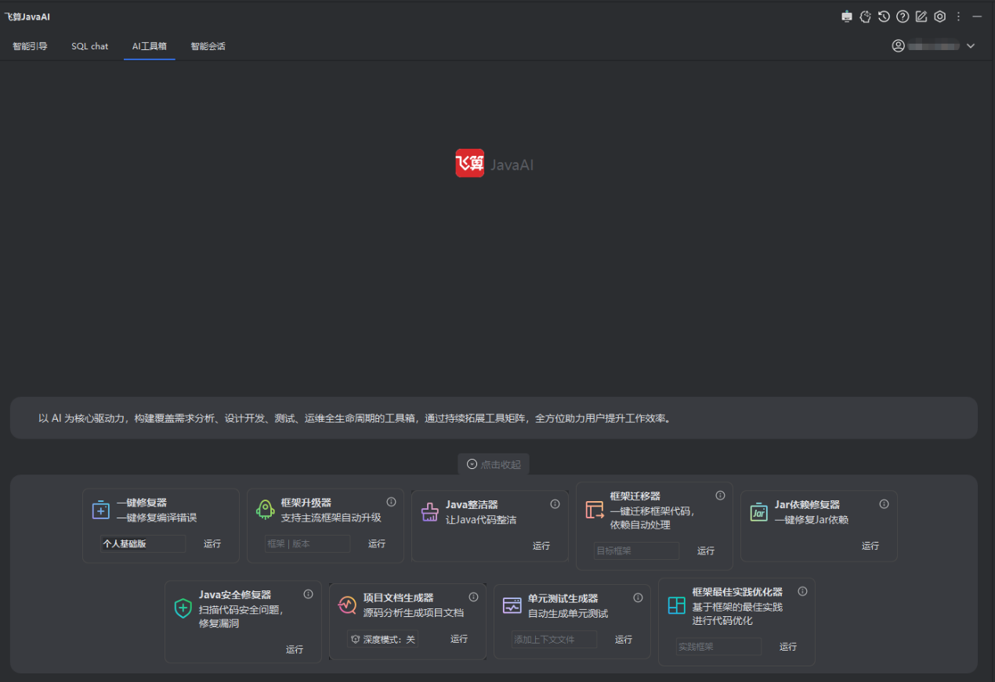Image resolution: width=995 pixels, height=682 pixels.
Task: Select the AI工具箱 tab
Action: (x=149, y=46)
